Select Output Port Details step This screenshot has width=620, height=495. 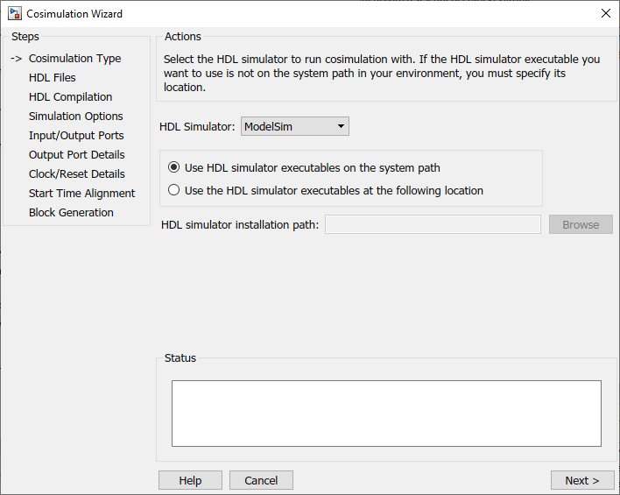[77, 154]
